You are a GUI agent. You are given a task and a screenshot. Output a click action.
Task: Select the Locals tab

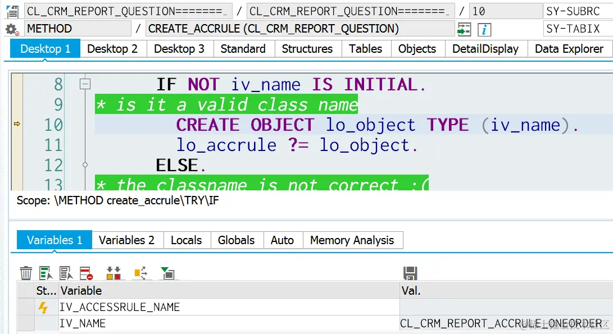coord(187,240)
